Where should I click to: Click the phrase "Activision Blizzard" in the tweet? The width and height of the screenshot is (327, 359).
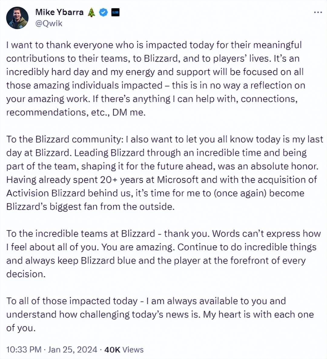pyautogui.click(x=46, y=193)
